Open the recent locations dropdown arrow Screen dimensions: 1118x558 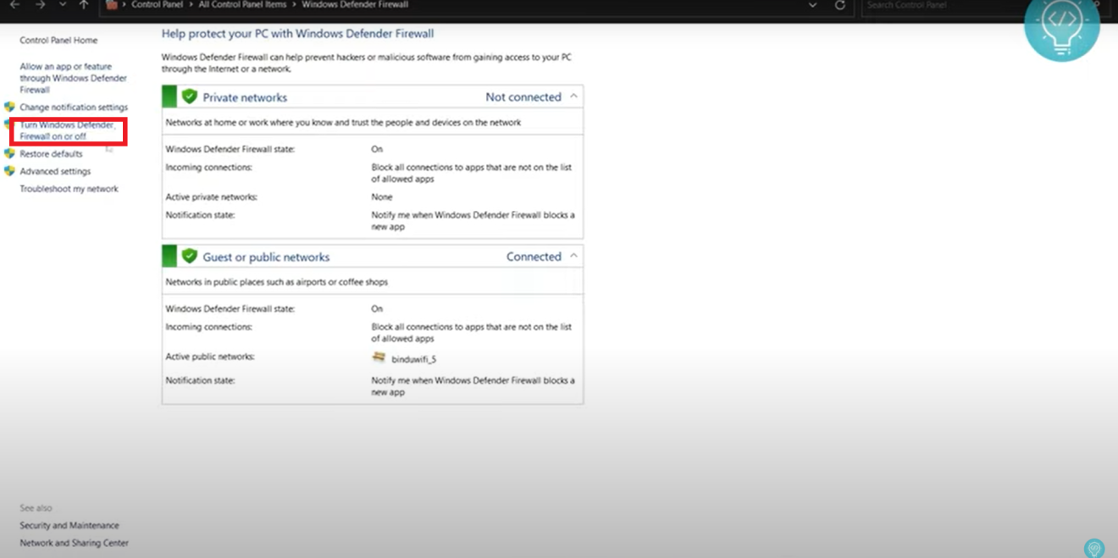62,5
